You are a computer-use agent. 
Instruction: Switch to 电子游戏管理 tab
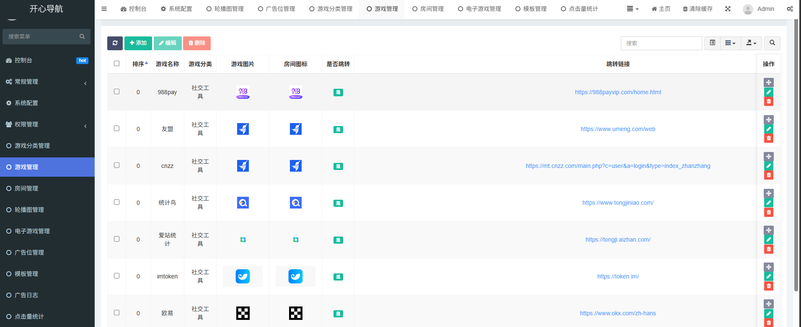click(480, 9)
